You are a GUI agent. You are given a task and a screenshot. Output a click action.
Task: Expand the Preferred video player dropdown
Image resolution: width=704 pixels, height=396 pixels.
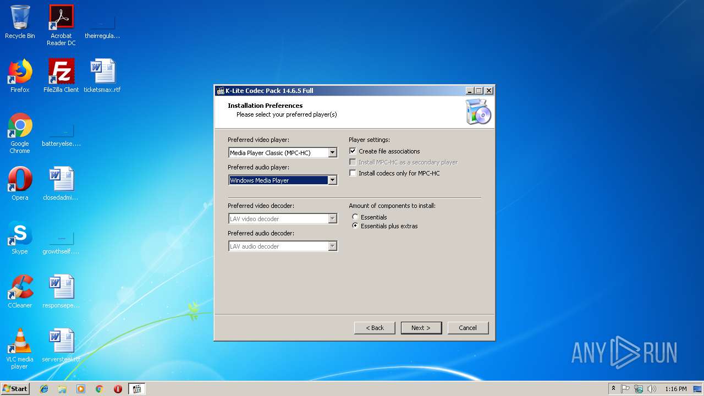click(x=332, y=153)
